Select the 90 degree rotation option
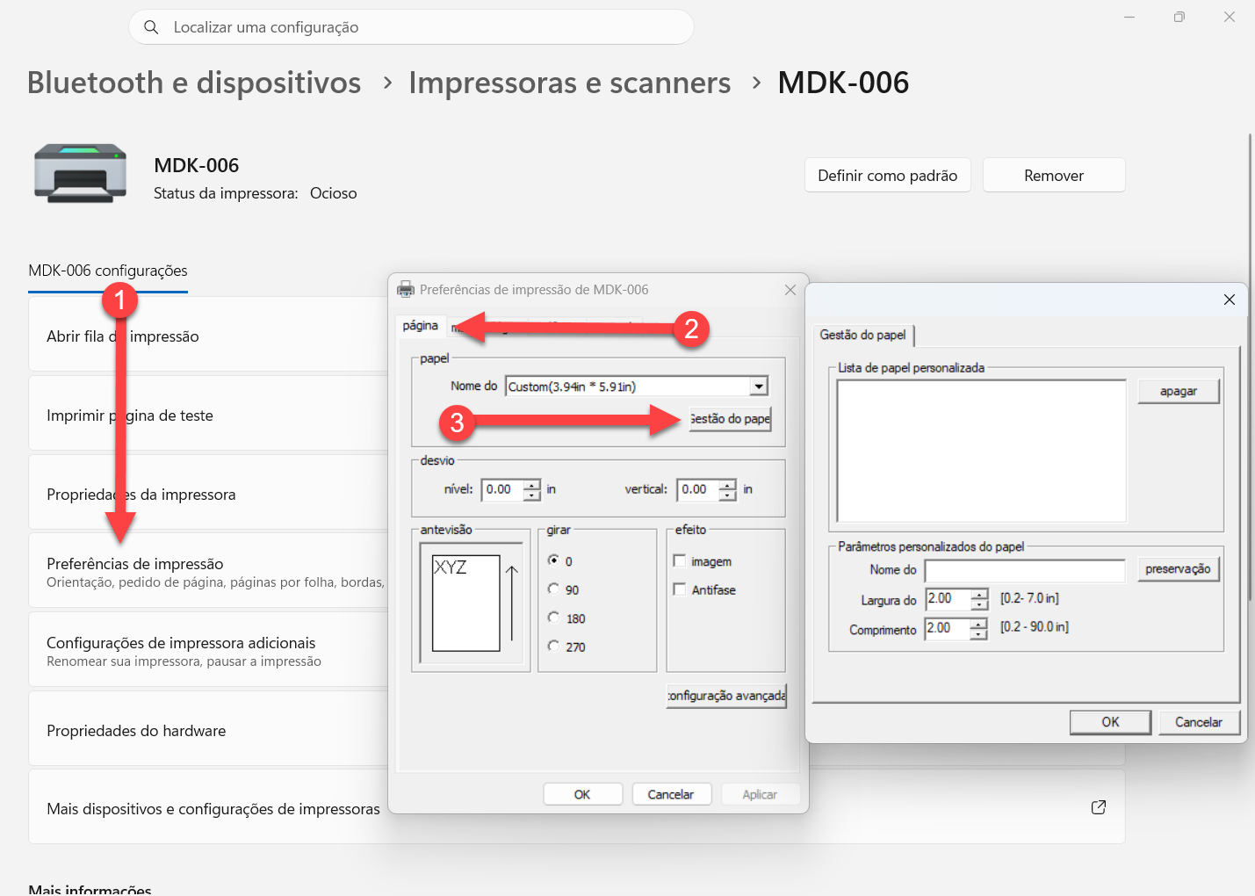The image size is (1255, 896). pos(553,589)
